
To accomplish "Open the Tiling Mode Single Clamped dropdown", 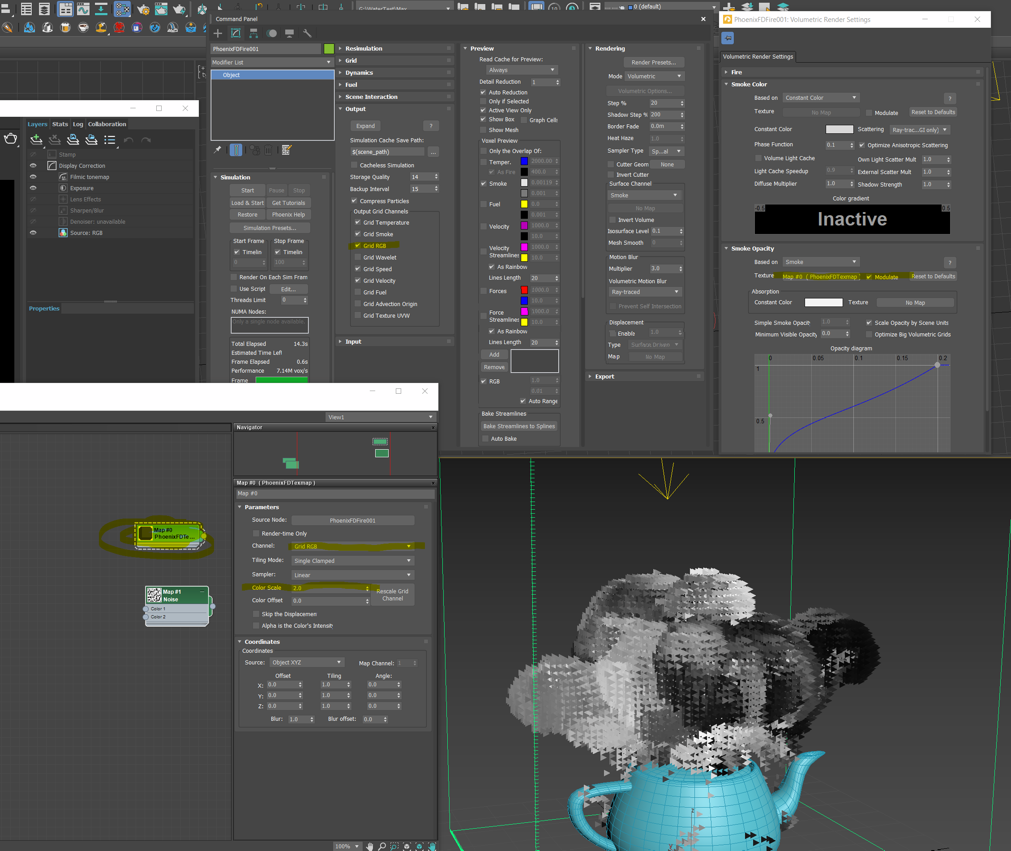I will click(x=352, y=561).
